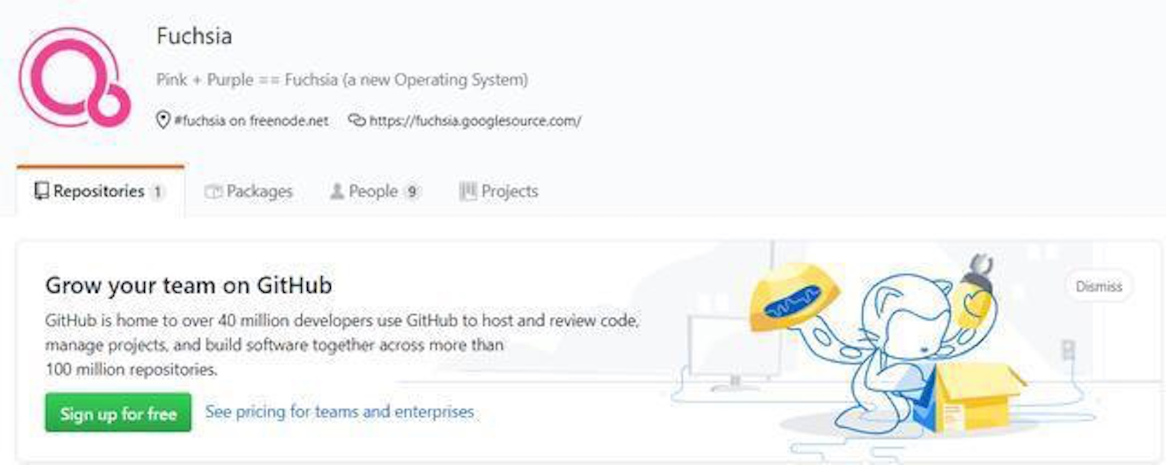The image size is (1166, 465).
Task: Click the Repositories count badge showing 1
Action: coord(157,191)
